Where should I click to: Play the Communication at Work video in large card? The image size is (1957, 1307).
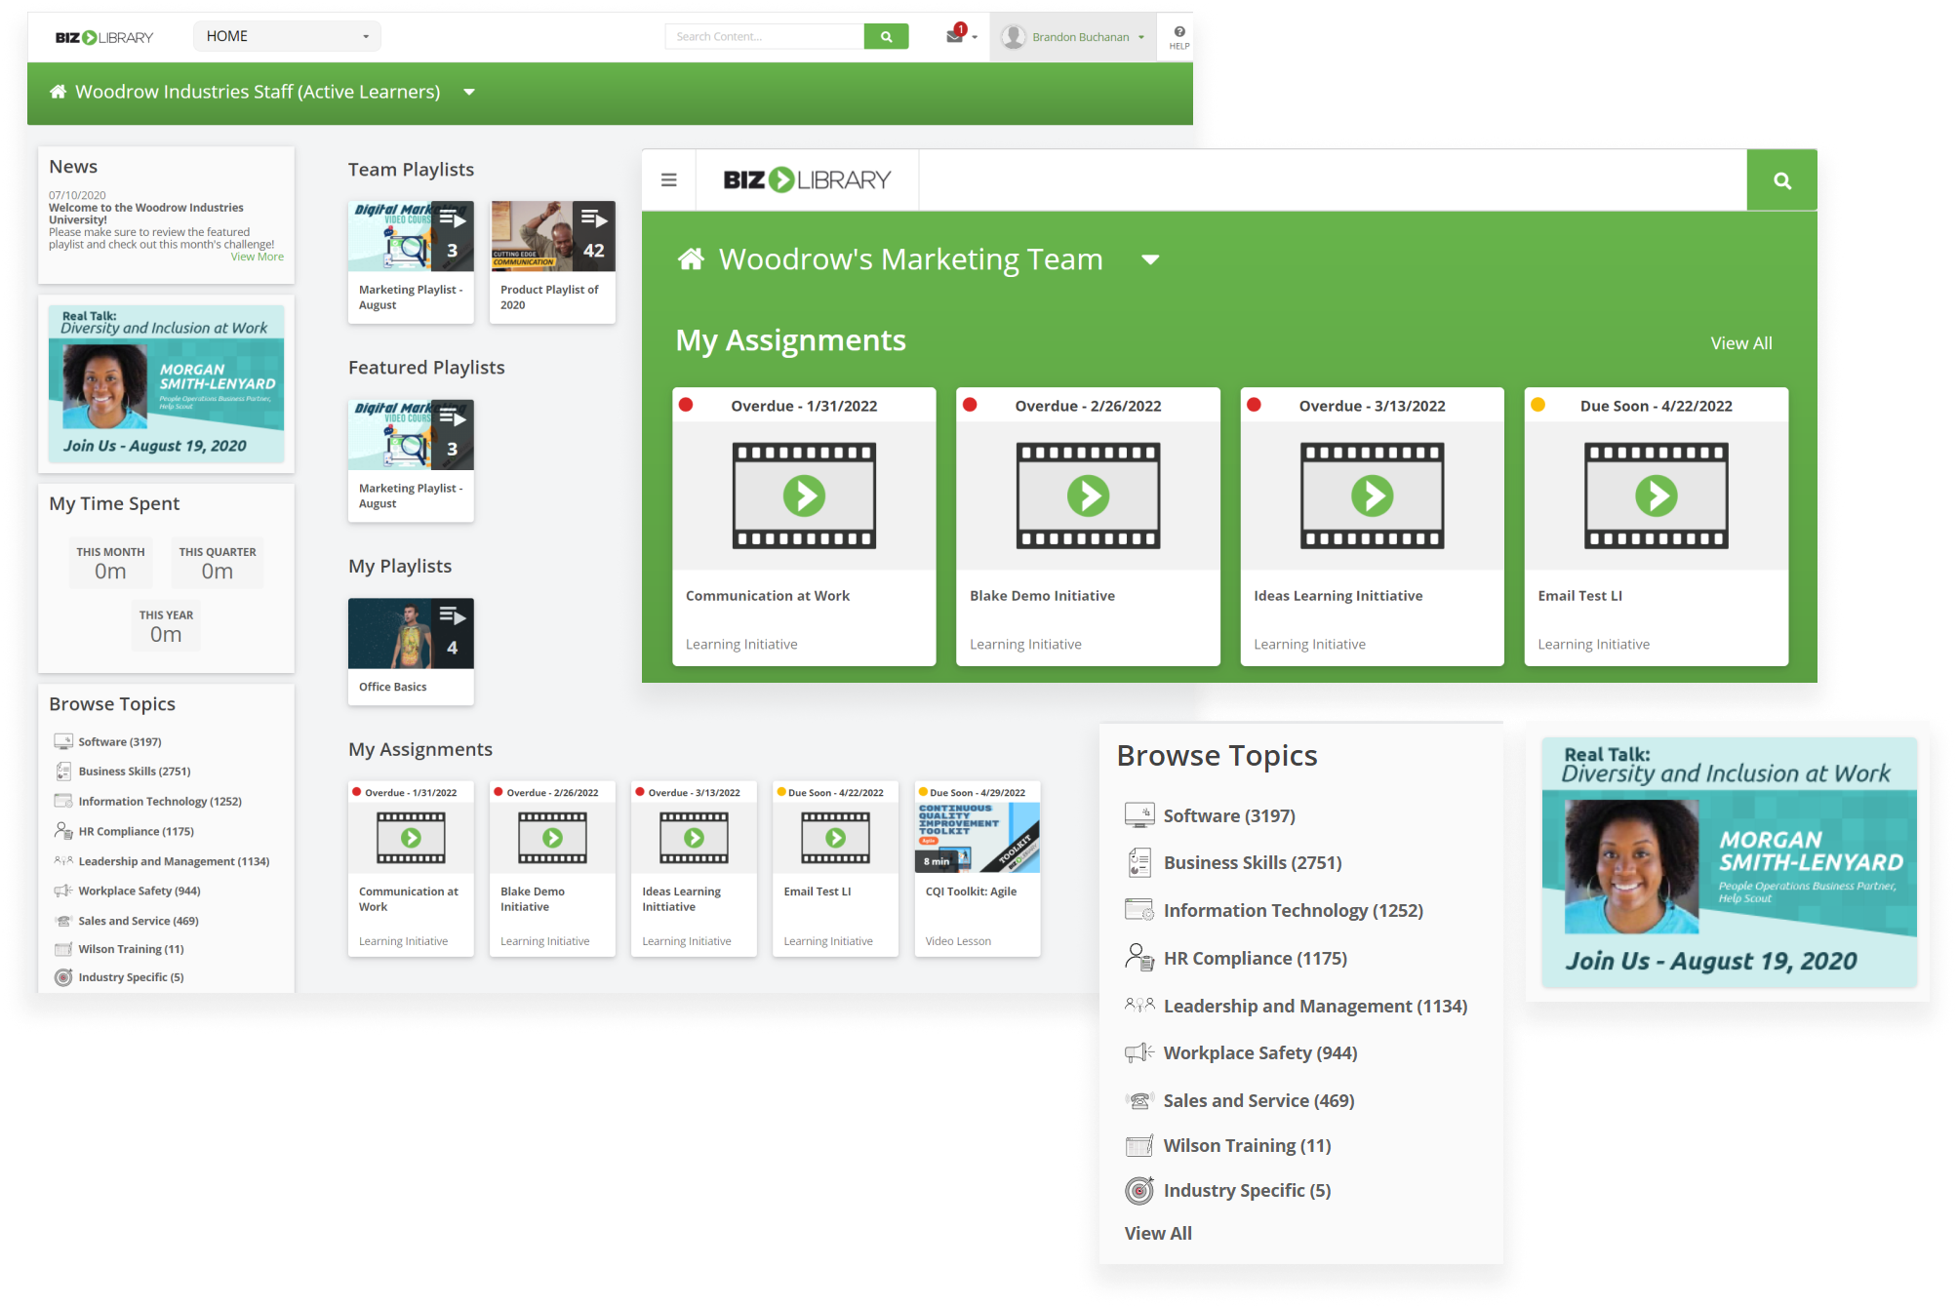[x=804, y=495]
